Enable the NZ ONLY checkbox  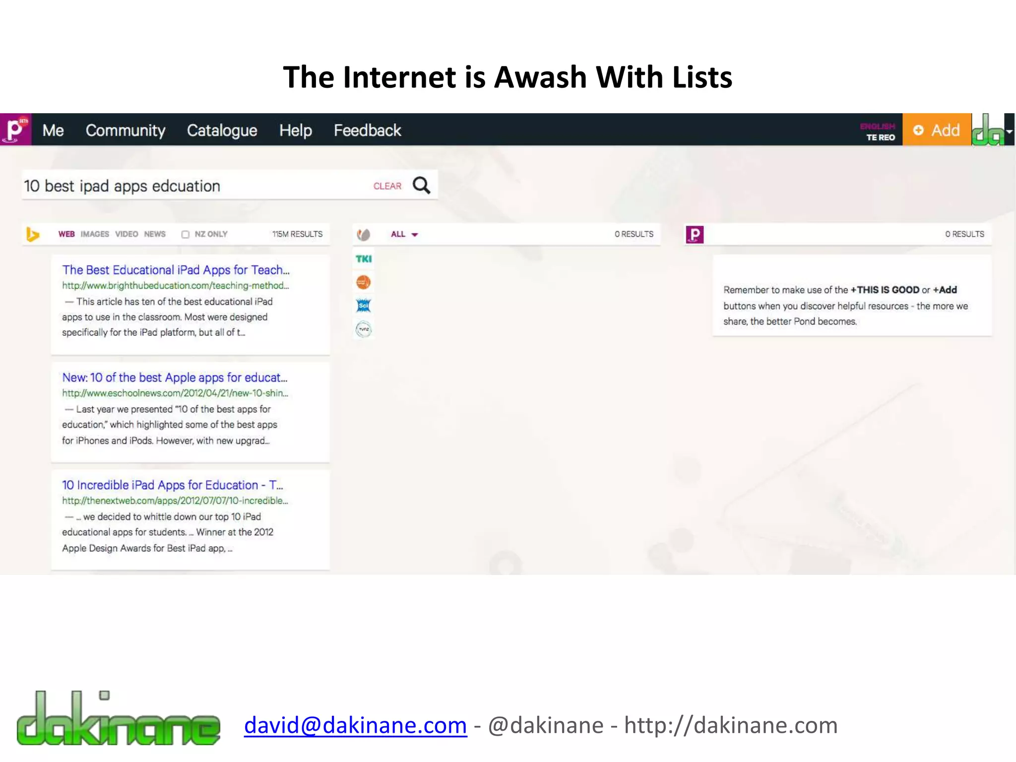point(185,234)
